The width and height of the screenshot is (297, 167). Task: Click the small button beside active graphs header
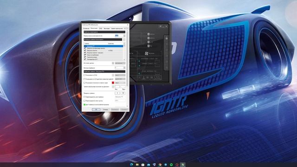pos(124,39)
